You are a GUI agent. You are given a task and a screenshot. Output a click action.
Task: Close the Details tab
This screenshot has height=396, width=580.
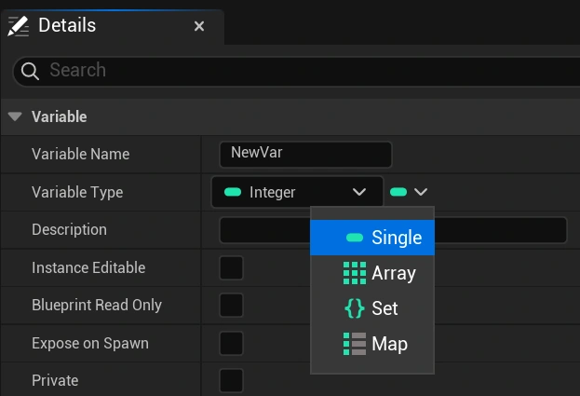point(199,26)
